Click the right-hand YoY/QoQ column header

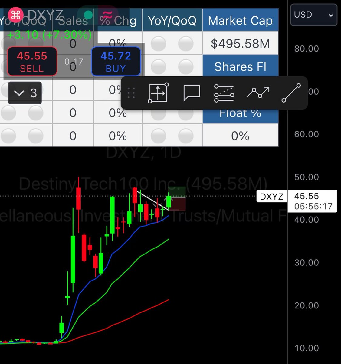click(x=172, y=21)
